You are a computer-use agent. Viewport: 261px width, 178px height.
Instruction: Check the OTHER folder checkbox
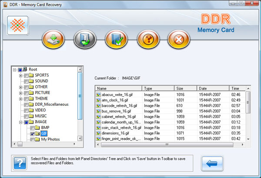click(26, 87)
